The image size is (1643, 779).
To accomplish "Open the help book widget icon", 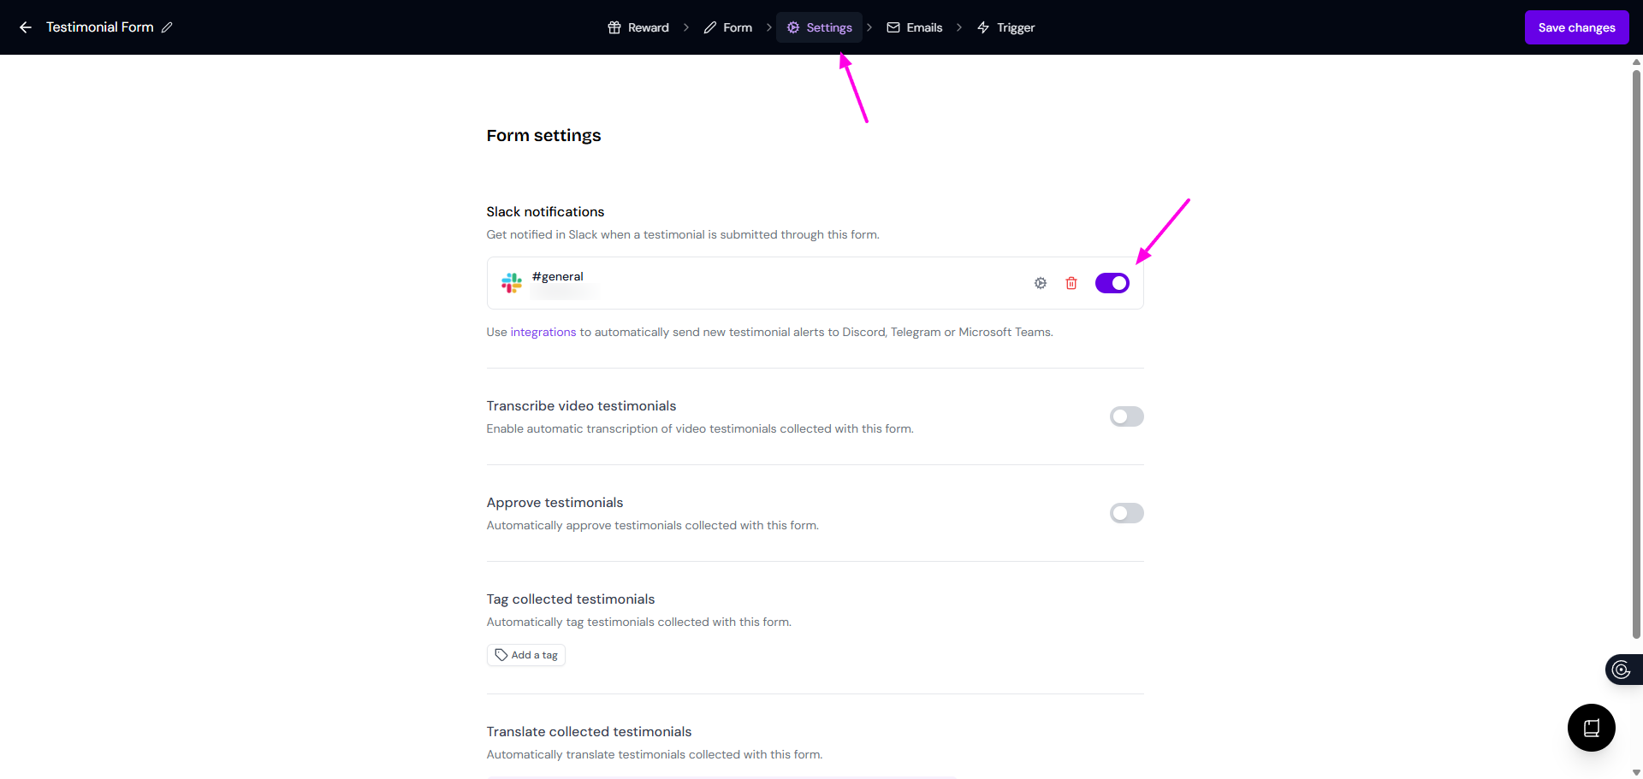I will click(1591, 728).
